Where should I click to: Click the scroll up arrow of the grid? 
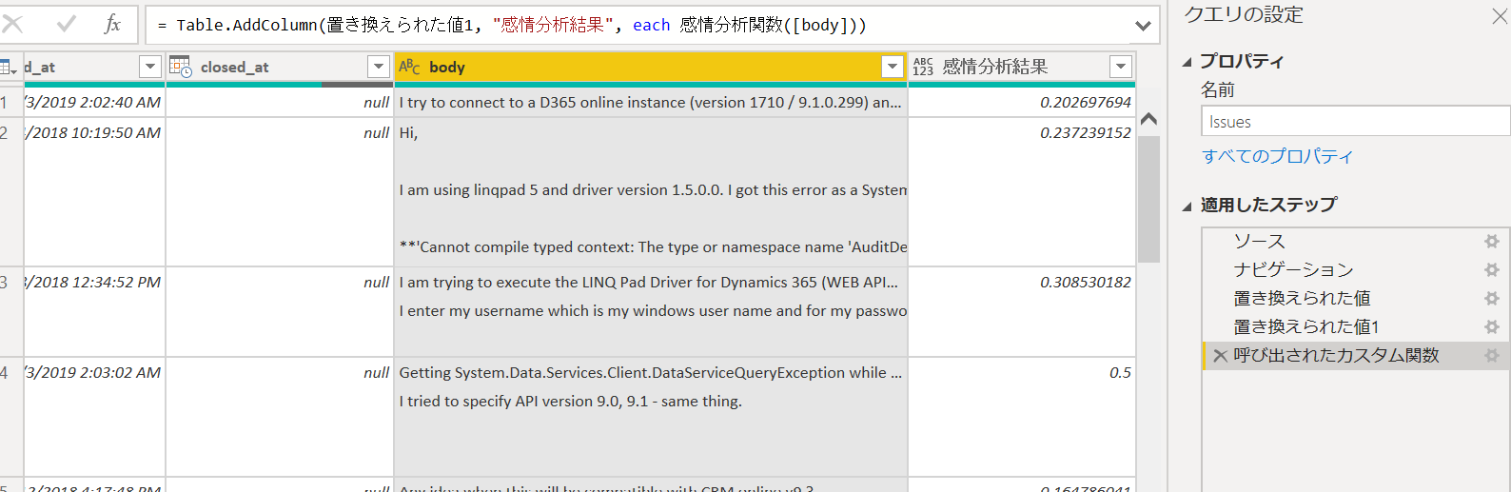click(1148, 119)
